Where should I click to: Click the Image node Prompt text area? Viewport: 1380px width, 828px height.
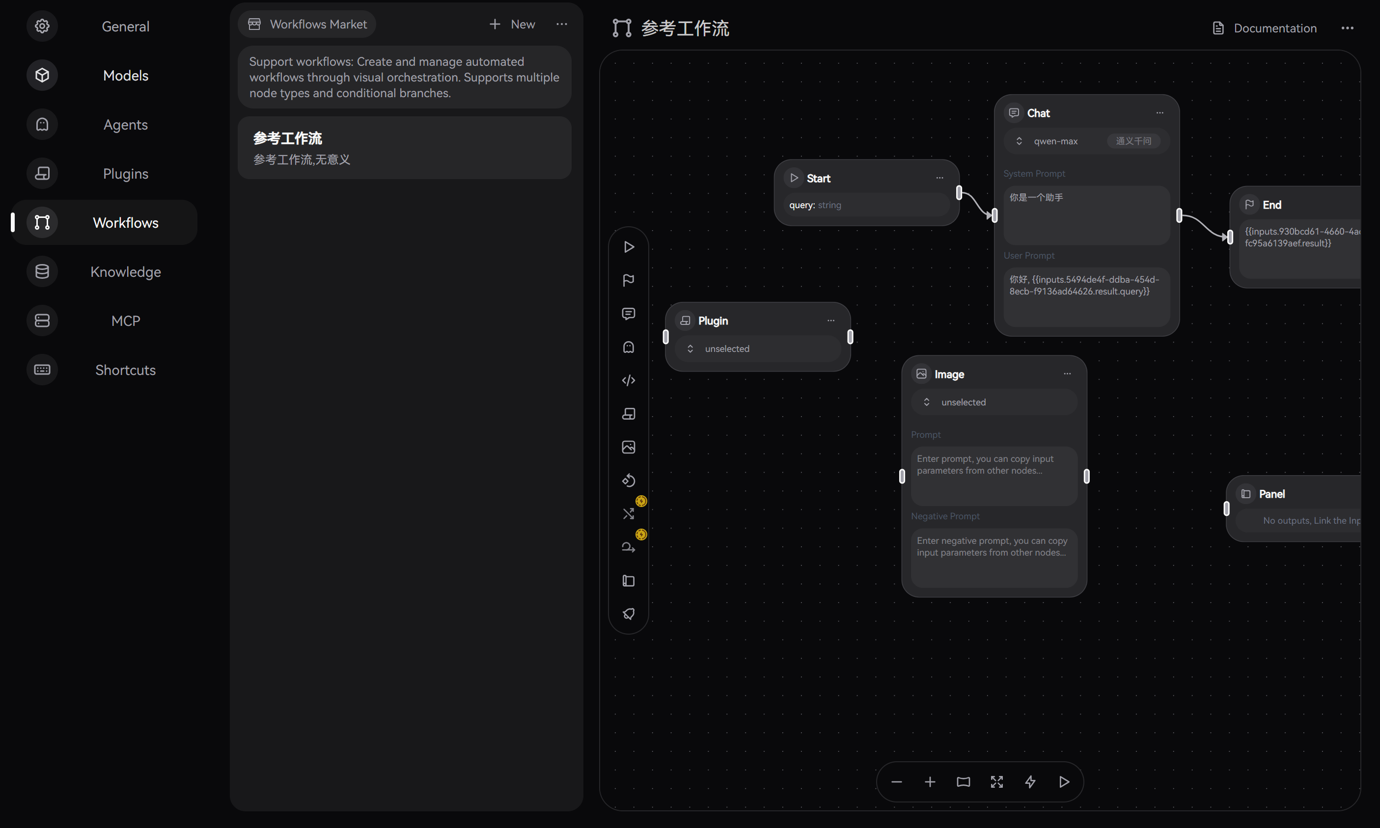click(x=994, y=476)
